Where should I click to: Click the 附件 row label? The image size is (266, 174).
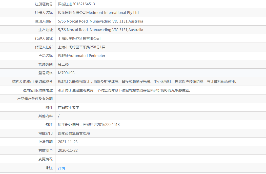click(x=49, y=107)
